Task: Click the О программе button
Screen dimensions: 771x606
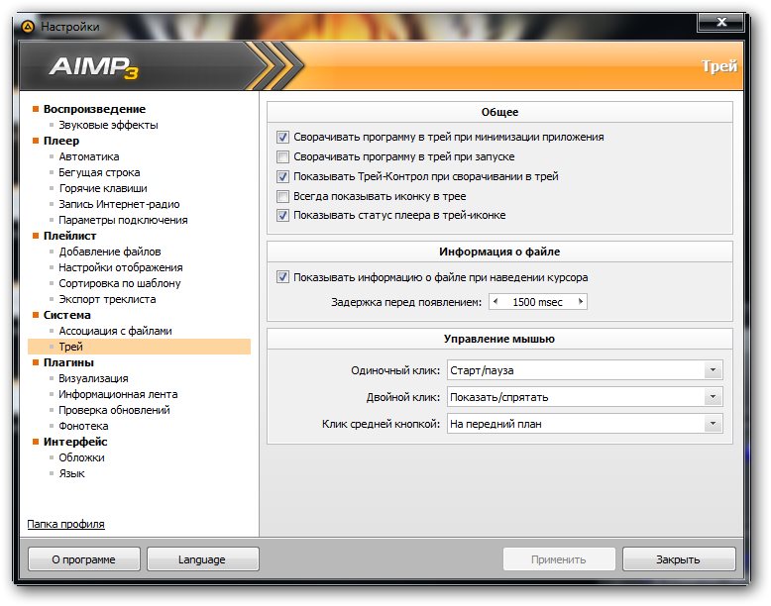Action: 84,559
